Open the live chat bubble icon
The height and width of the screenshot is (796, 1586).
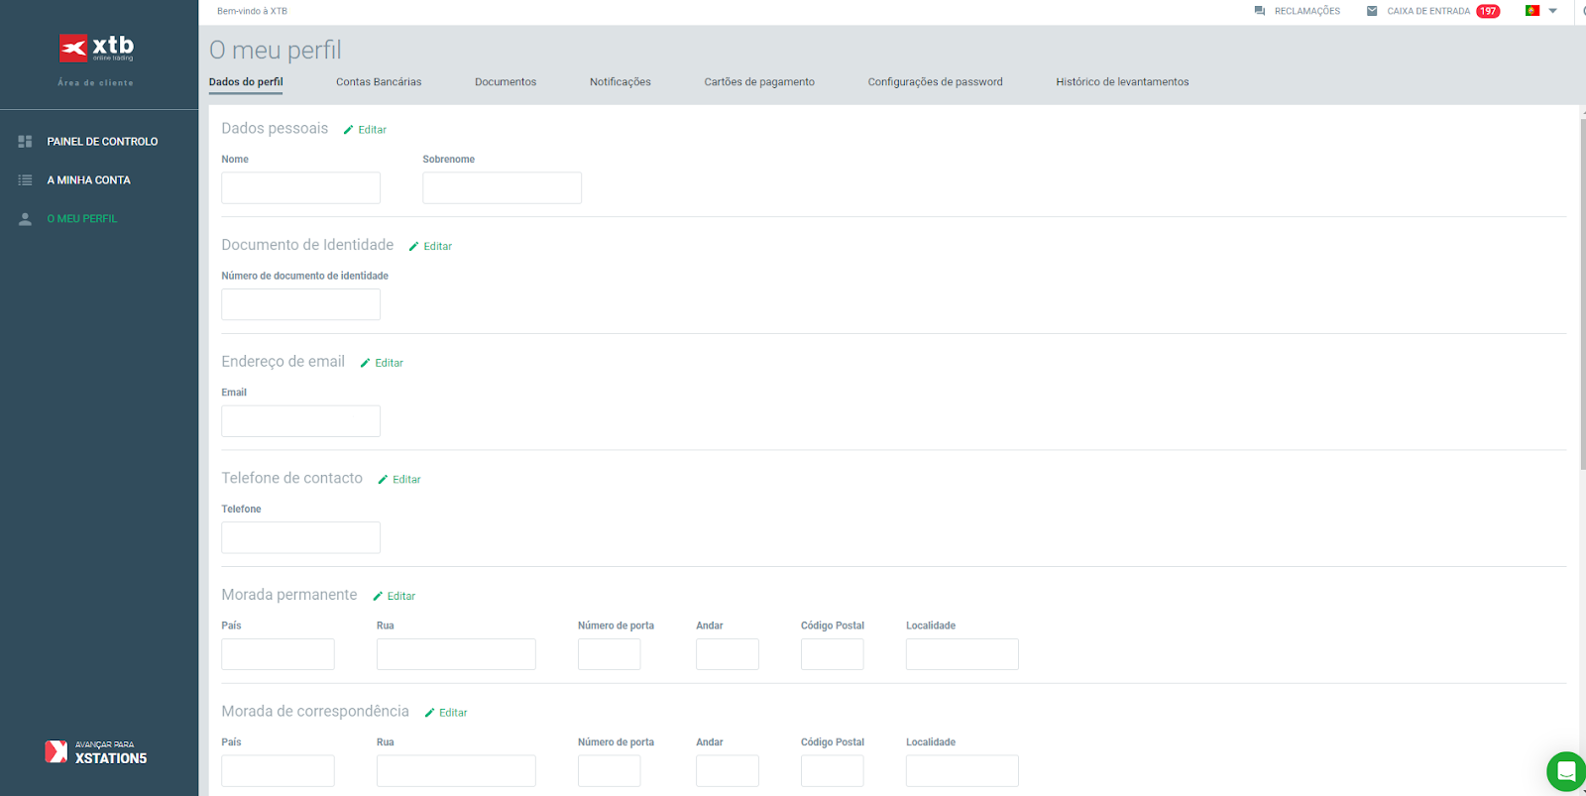(x=1566, y=771)
